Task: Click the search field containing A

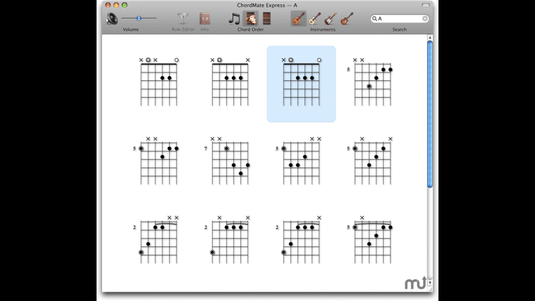Action: pyautogui.click(x=400, y=18)
